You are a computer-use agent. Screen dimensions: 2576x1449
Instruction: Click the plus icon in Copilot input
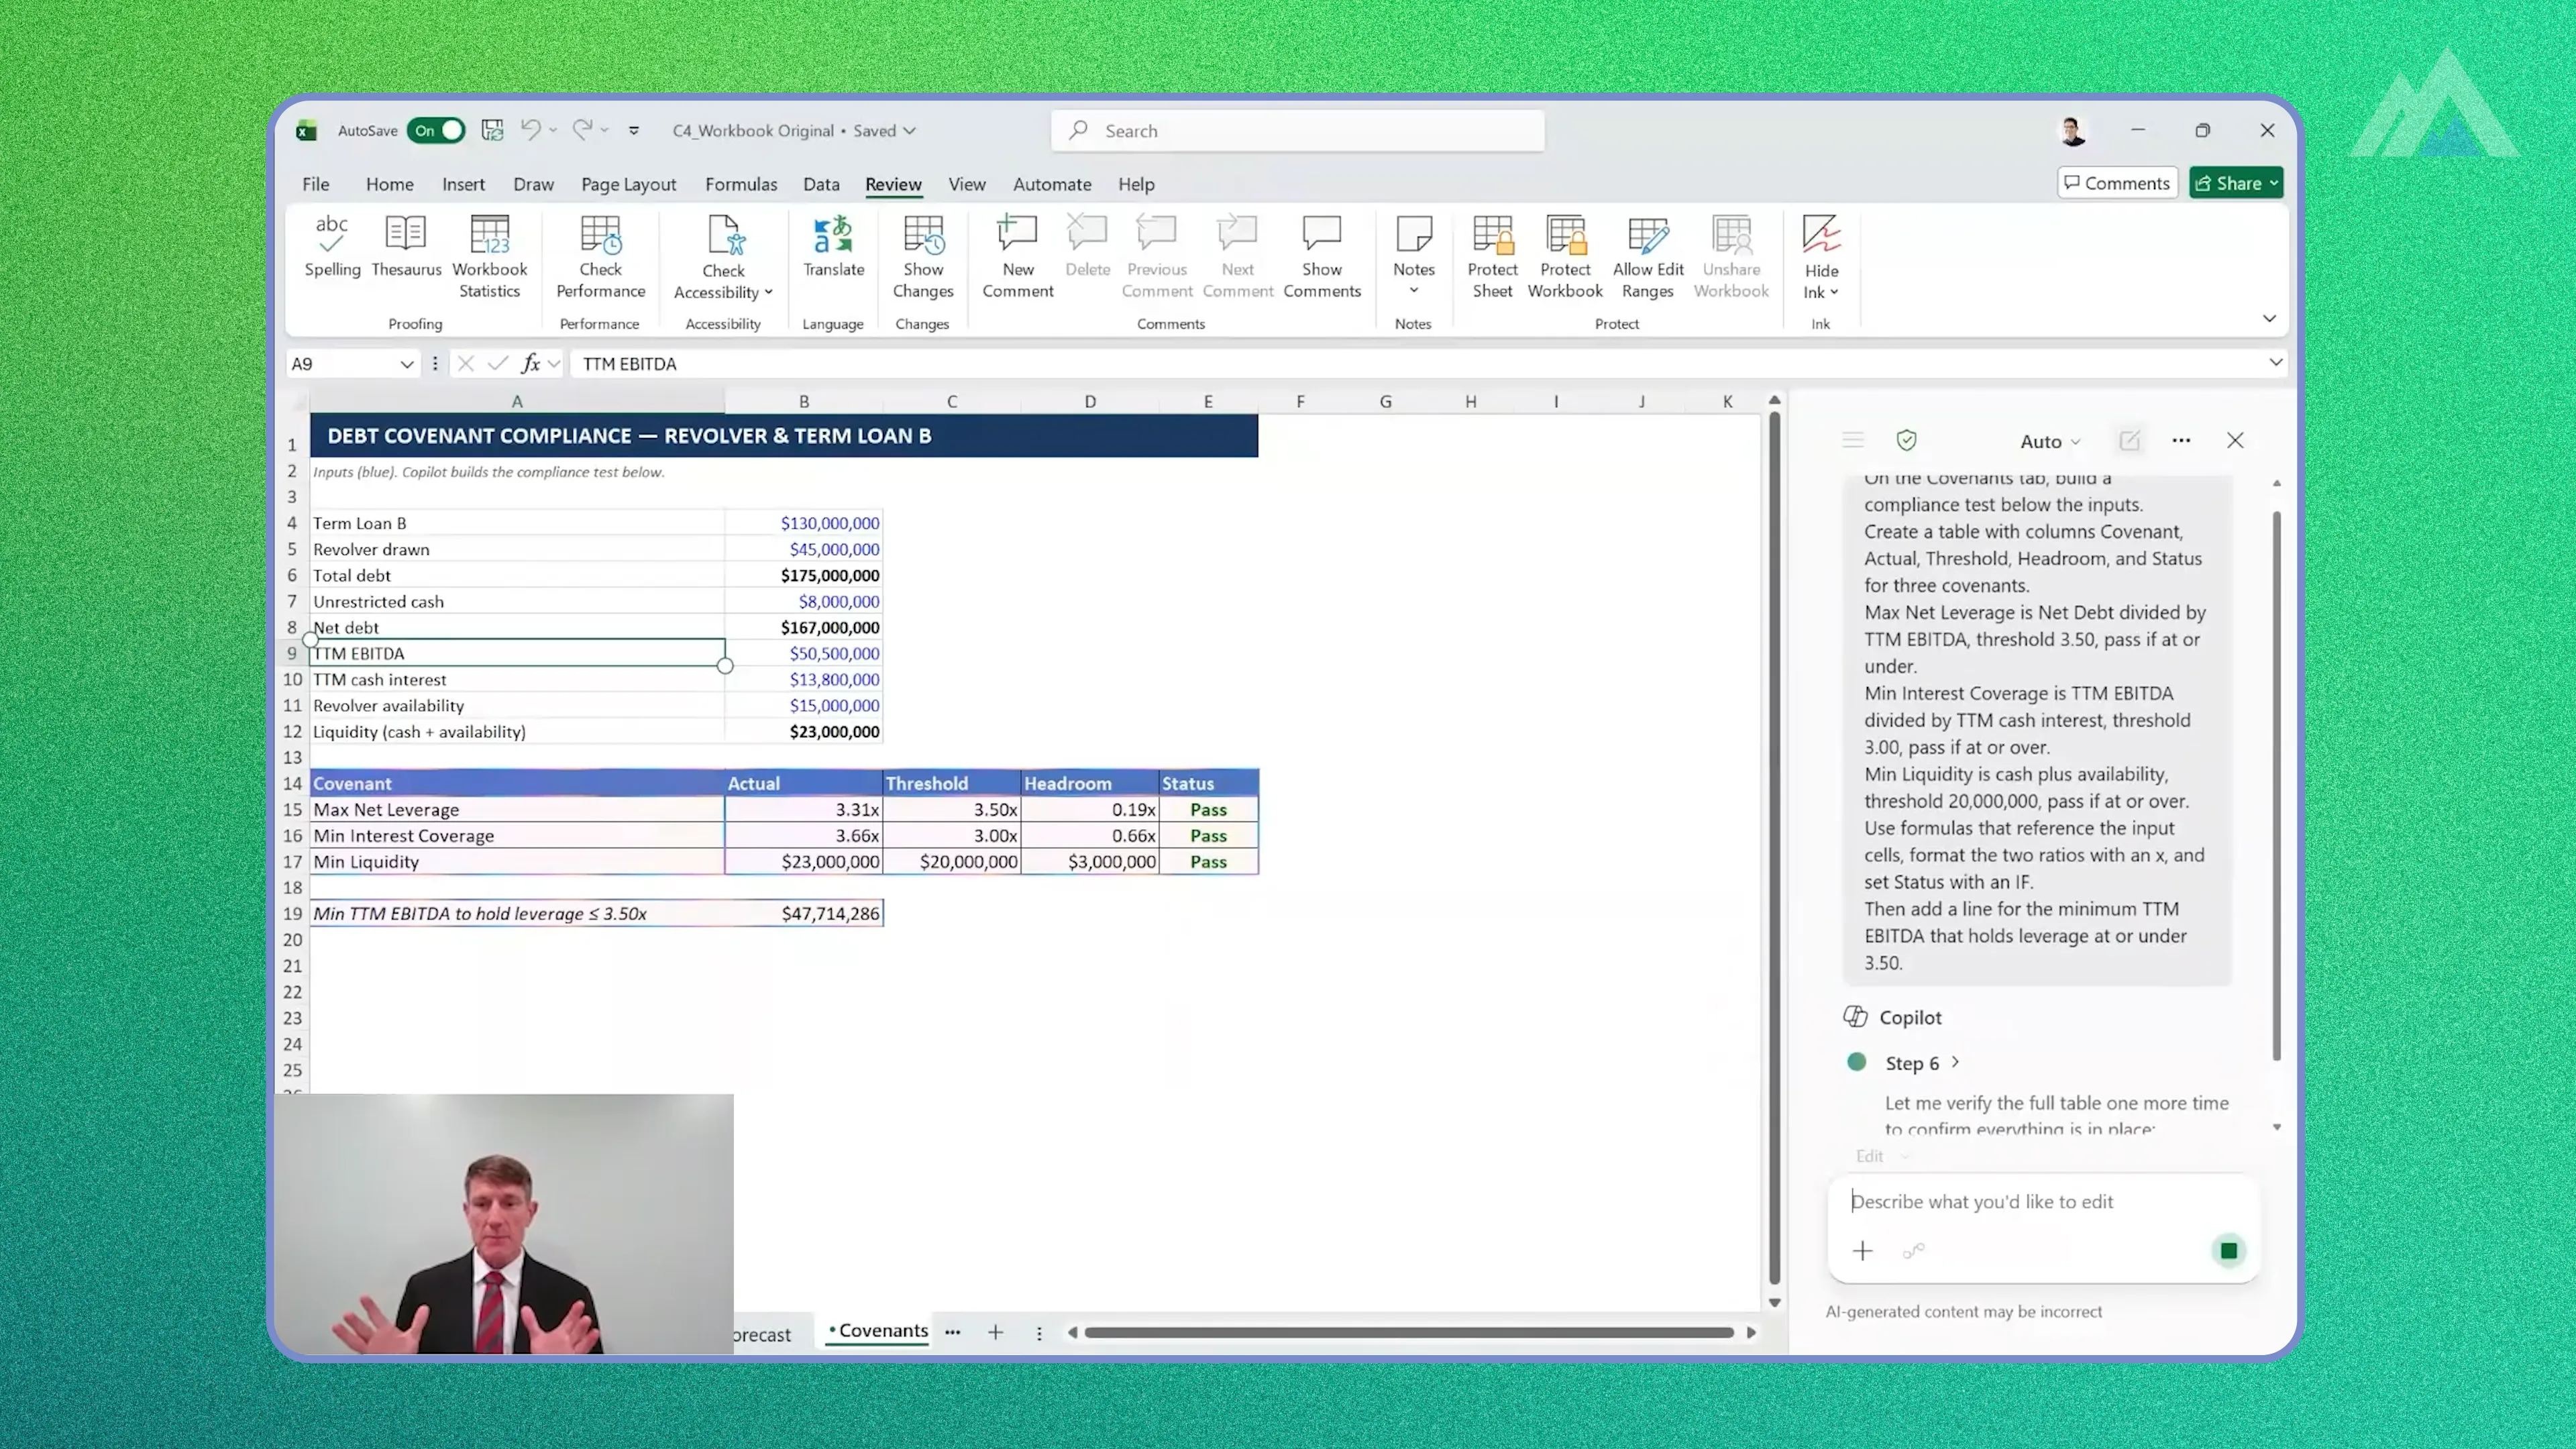coord(1862,1251)
